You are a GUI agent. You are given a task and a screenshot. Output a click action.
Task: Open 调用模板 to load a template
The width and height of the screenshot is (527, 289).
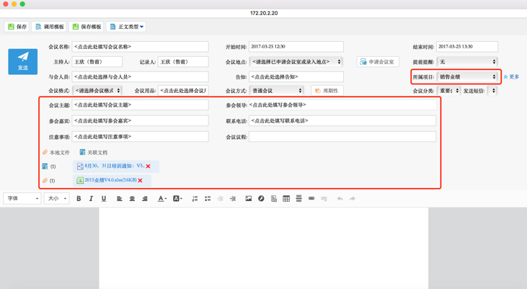(x=50, y=27)
